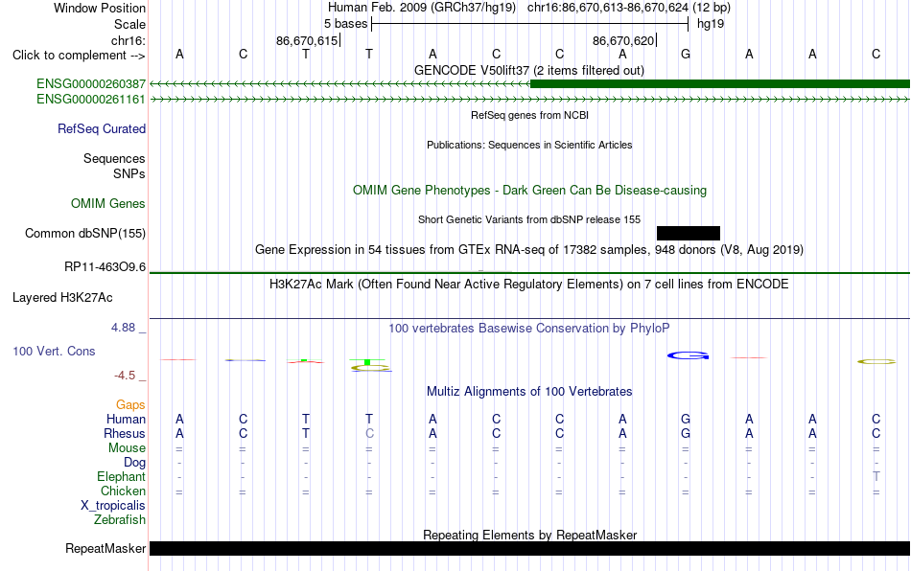Open the RefSeq Curated track label
911x571 pixels.
102,128
